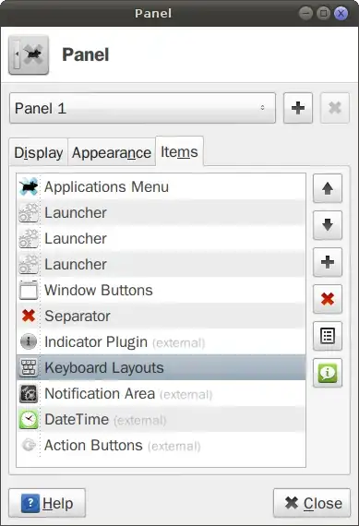Click the Close button

[x=312, y=503]
